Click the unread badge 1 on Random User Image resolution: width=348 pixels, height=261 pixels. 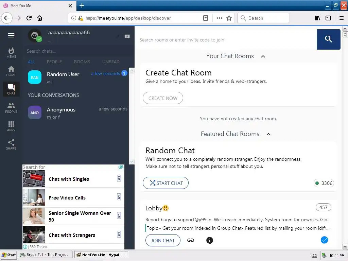(124, 73)
